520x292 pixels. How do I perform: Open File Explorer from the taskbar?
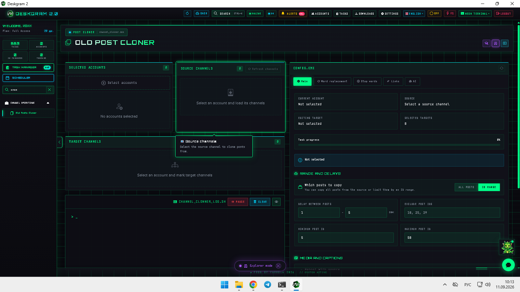[239, 285]
